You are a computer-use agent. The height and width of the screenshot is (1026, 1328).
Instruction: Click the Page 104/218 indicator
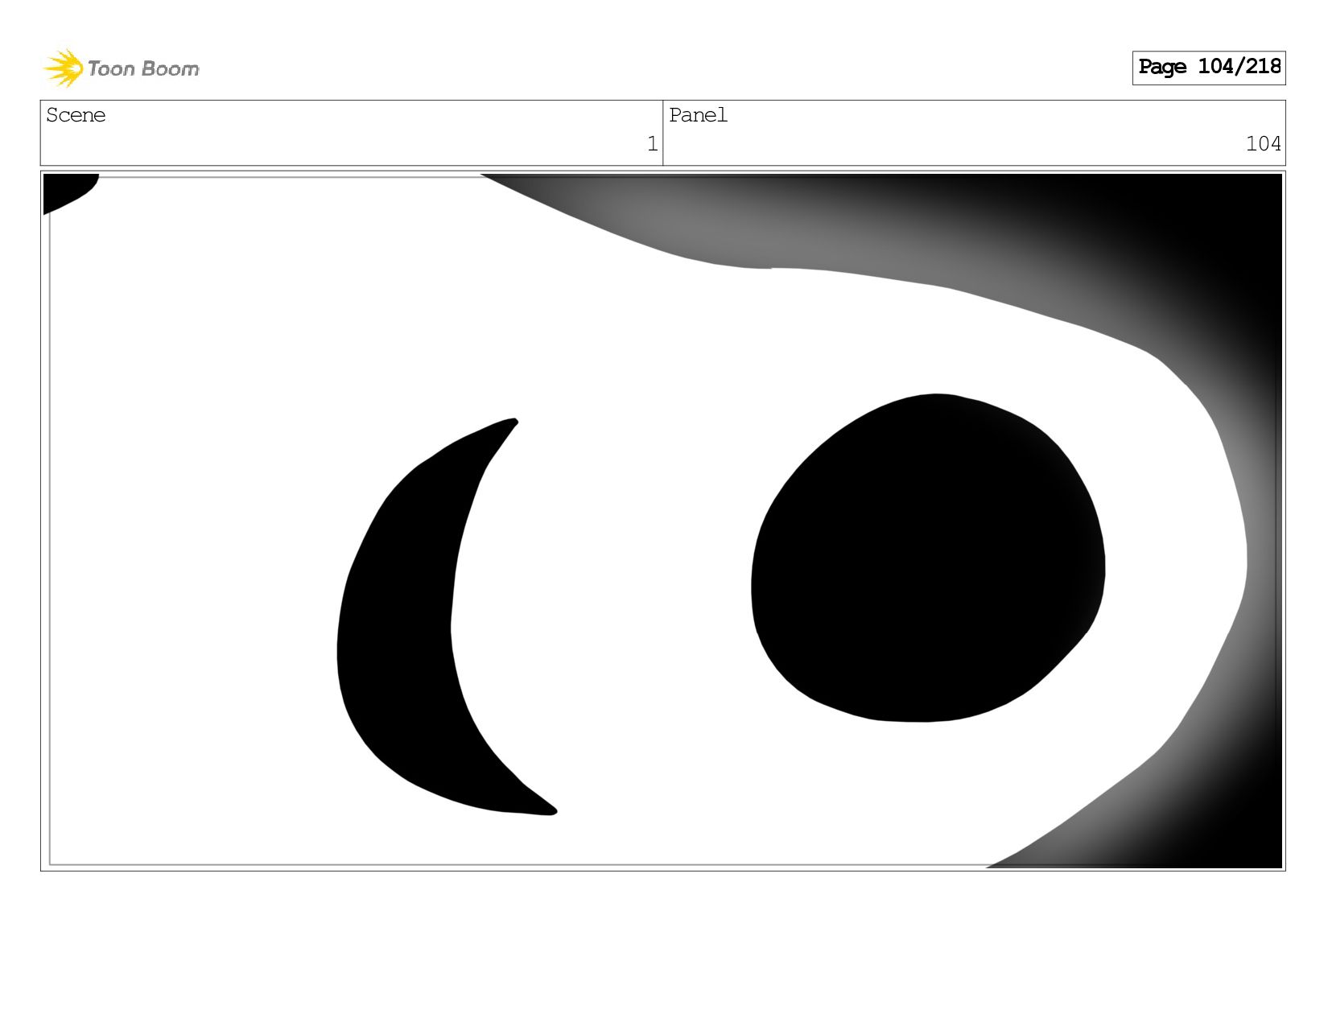tap(1208, 68)
